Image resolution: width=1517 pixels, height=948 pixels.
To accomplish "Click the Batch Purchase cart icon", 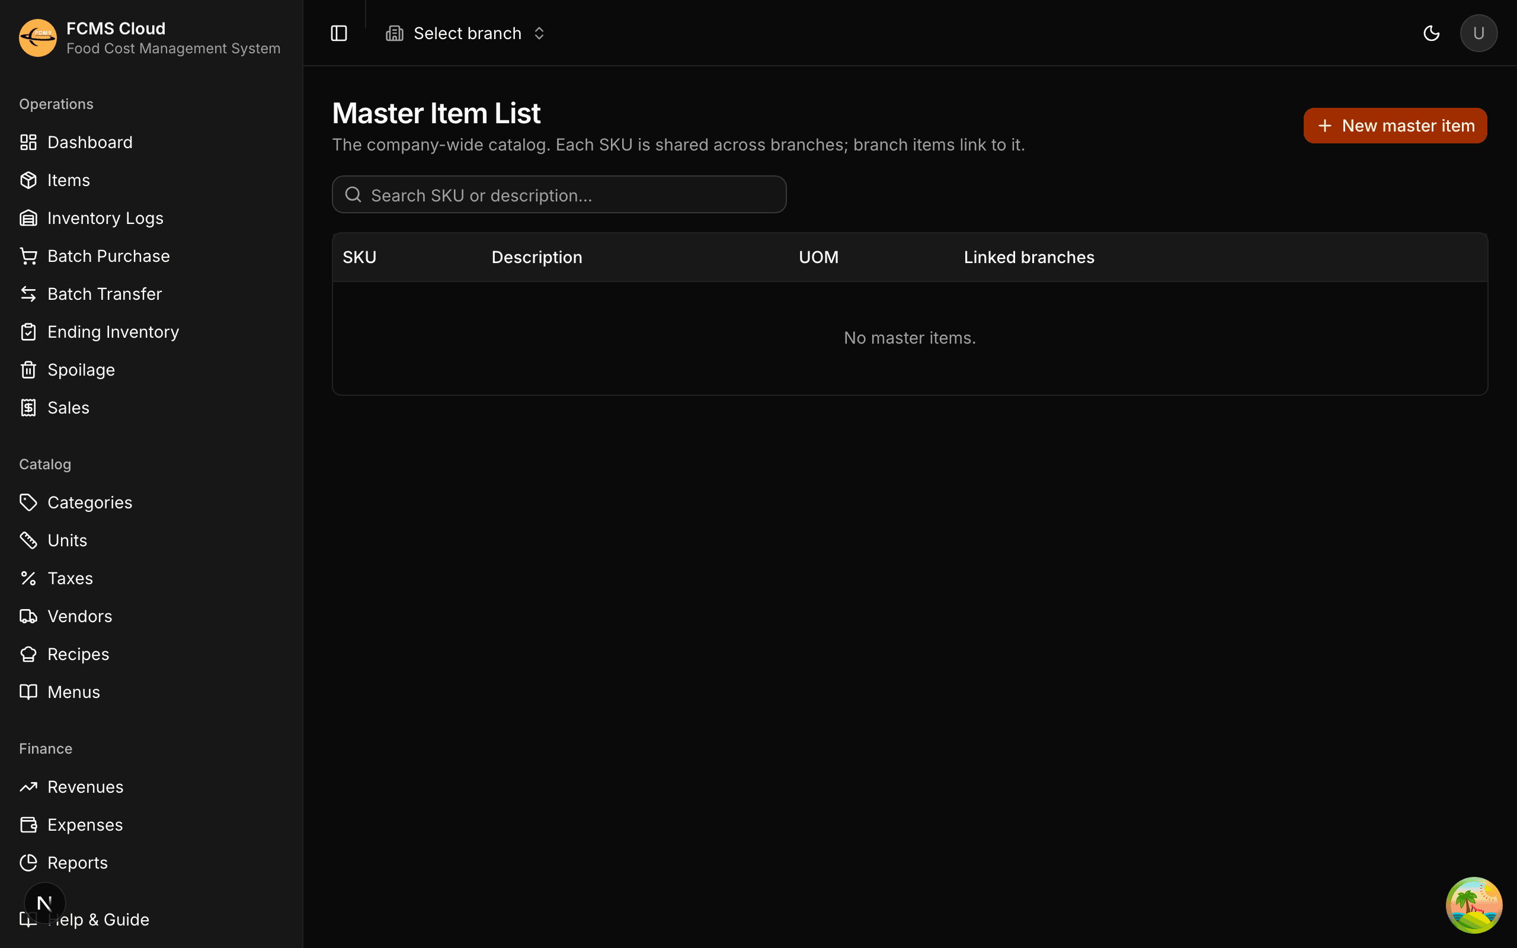I will 28,256.
